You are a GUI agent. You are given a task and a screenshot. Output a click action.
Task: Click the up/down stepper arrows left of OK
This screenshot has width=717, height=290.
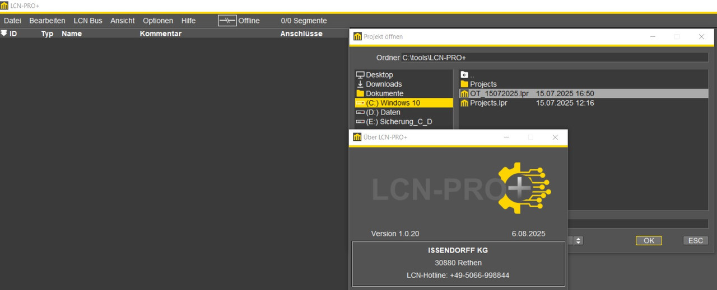pos(579,240)
